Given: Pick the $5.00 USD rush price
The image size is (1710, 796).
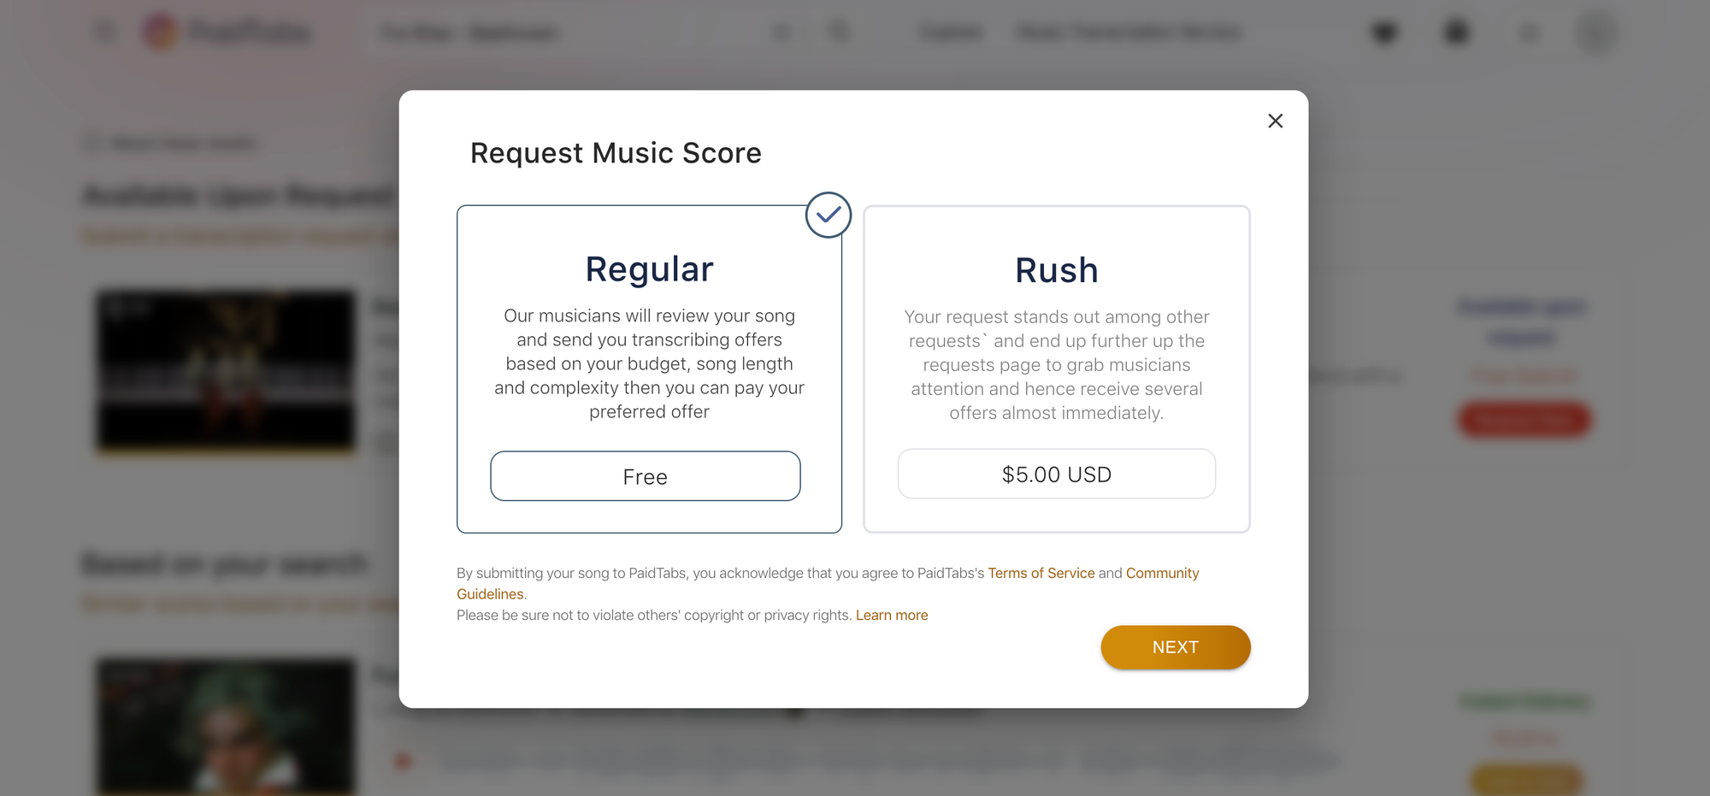Looking at the screenshot, I should [x=1056, y=475].
